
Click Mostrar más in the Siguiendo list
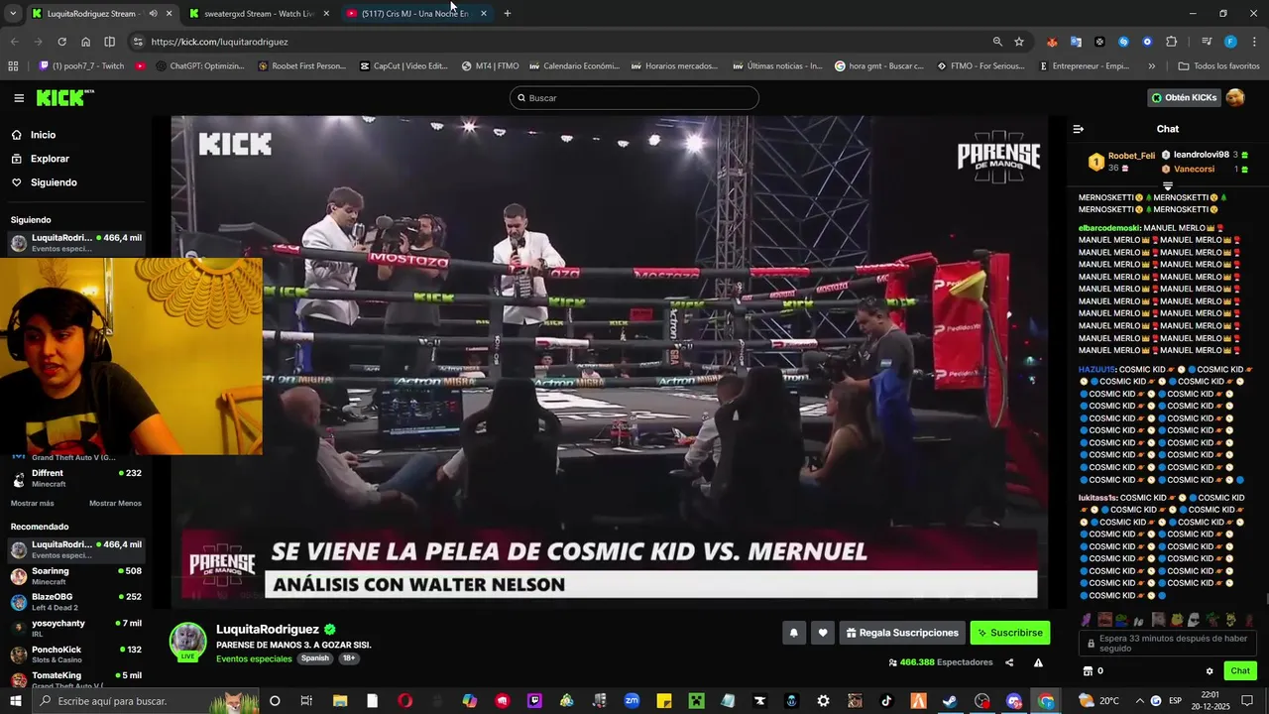(x=33, y=503)
